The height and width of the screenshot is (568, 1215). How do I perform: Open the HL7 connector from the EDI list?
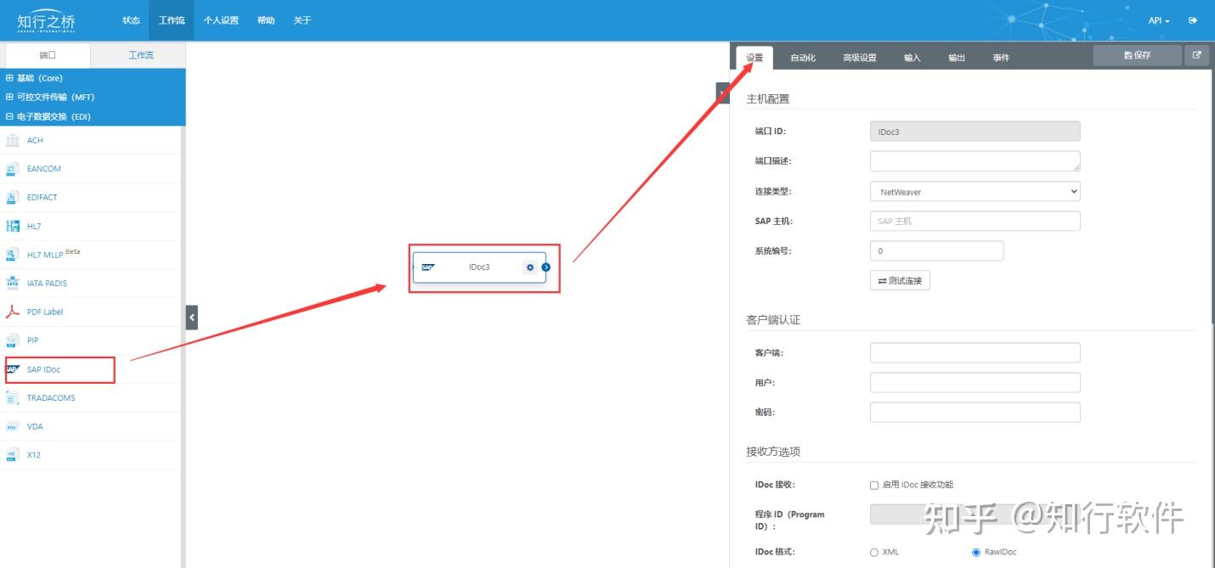click(x=40, y=226)
